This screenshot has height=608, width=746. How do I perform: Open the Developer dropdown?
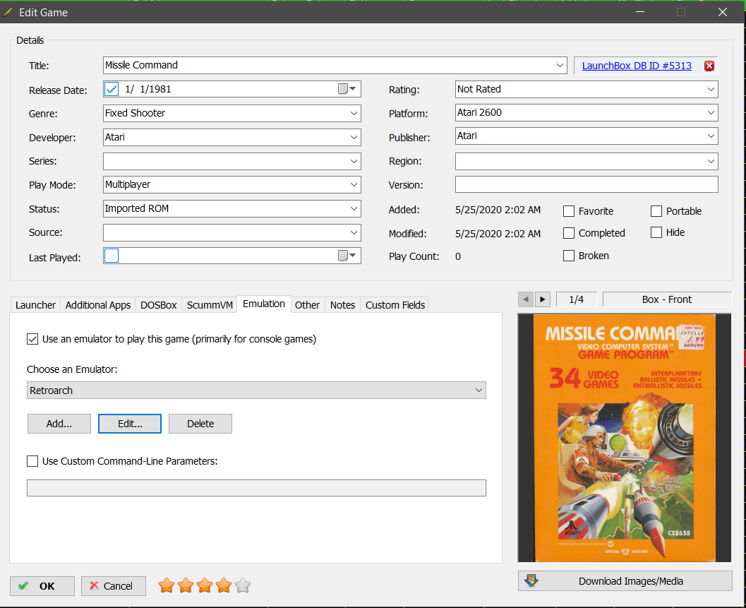click(354, 137)
